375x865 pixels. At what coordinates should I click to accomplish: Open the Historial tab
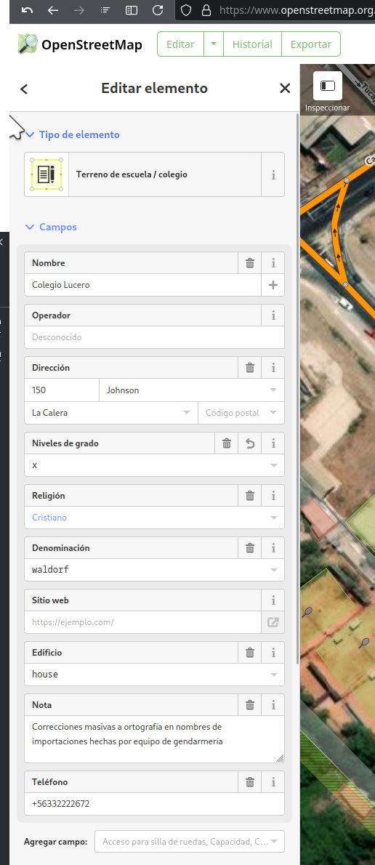252,44
